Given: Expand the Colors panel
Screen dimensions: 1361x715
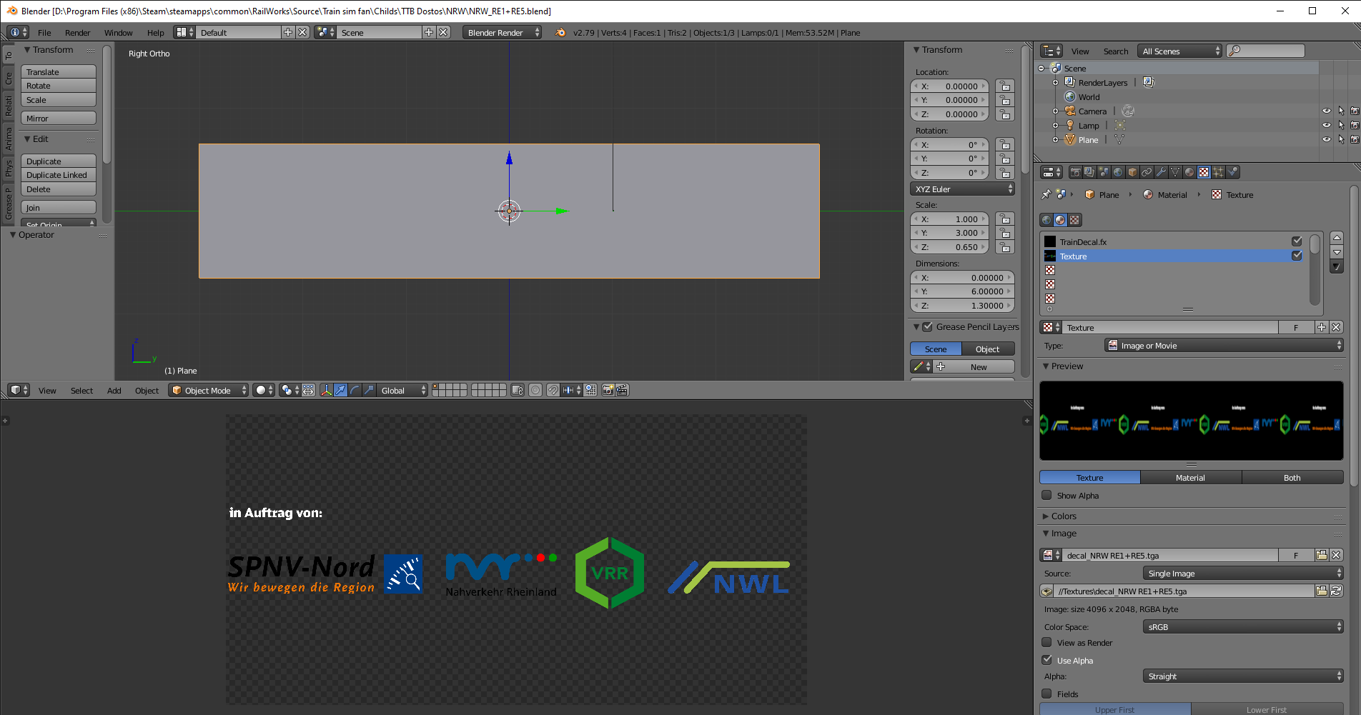Looking at the screenshot, I should tap(1064, 516).
